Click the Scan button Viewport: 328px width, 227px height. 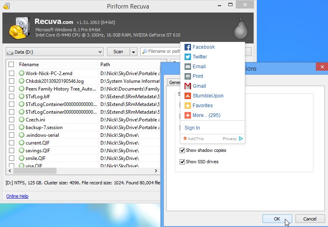(x=118, y=52)
